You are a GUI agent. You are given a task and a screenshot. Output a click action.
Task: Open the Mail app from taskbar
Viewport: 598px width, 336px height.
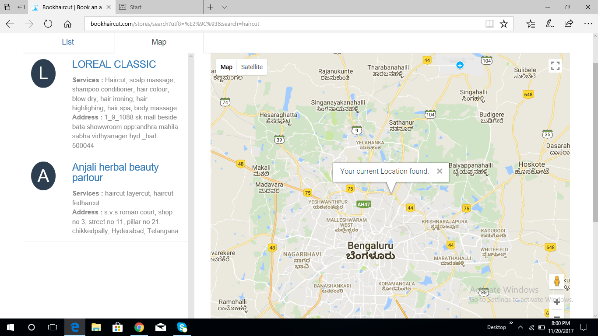(x=161, y=327)
